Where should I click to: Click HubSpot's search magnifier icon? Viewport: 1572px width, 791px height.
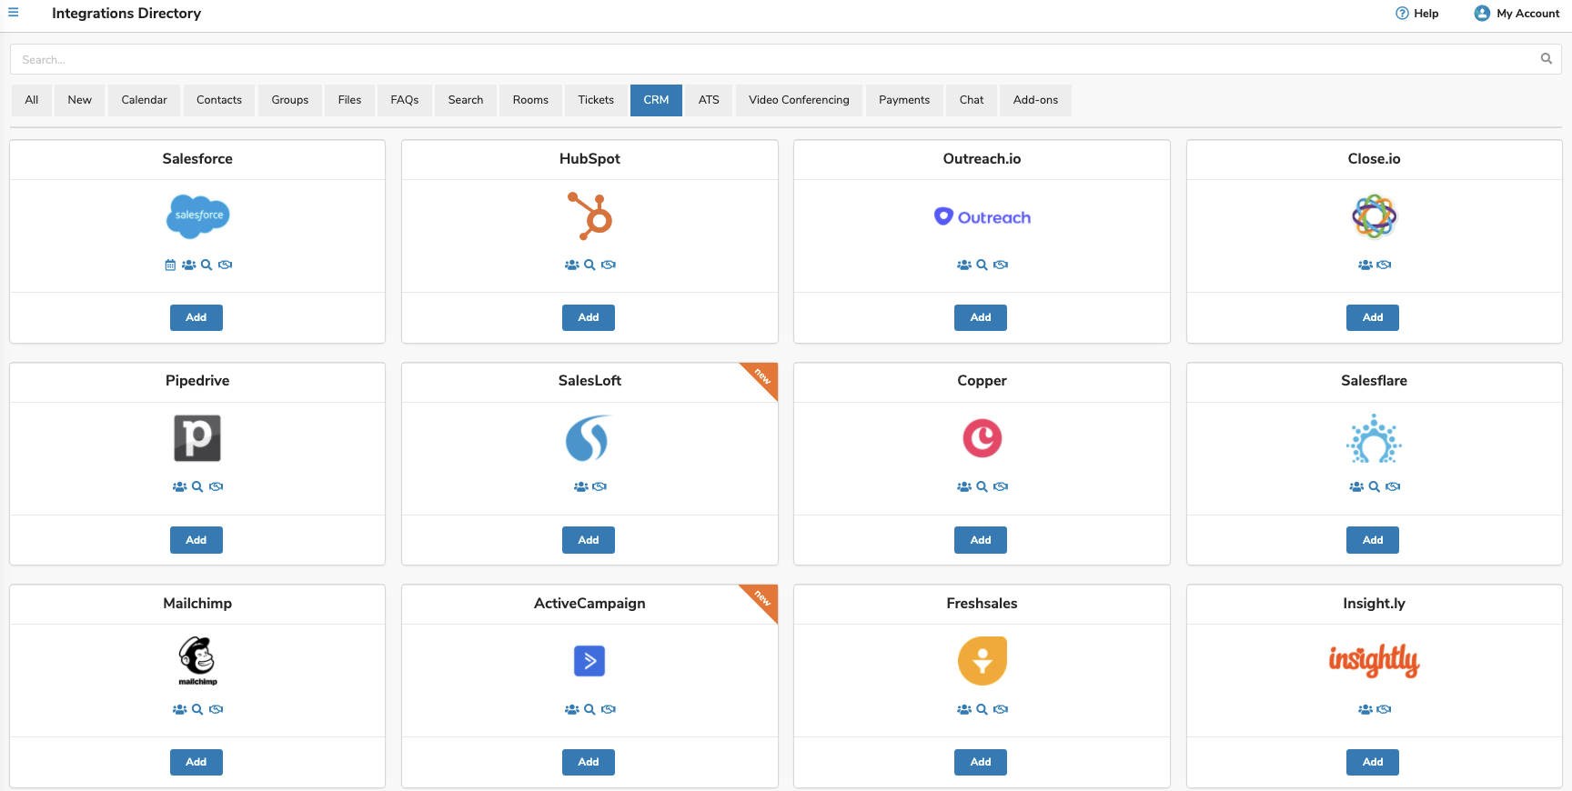(589, 265)
